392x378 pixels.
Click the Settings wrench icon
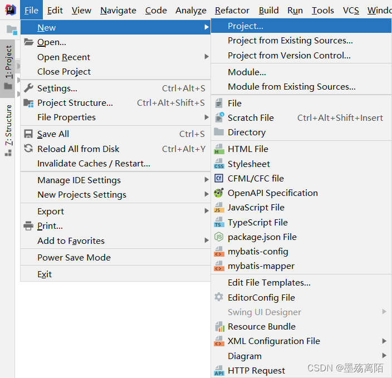point(28,88)
